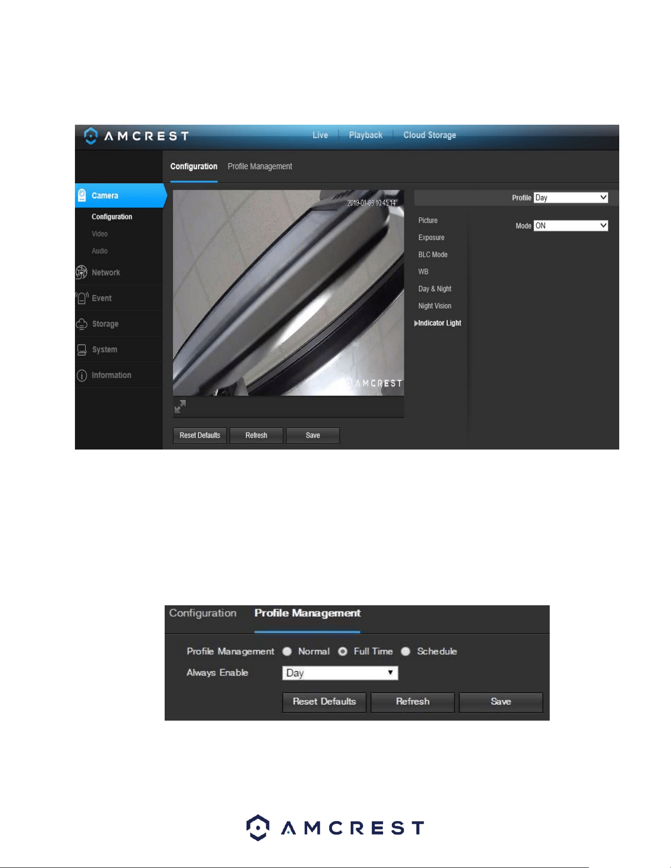The height and width of the screenshot is (868, 671).
Task: Select Audio under the Camera menu
Action: click(x=100, y=251)
